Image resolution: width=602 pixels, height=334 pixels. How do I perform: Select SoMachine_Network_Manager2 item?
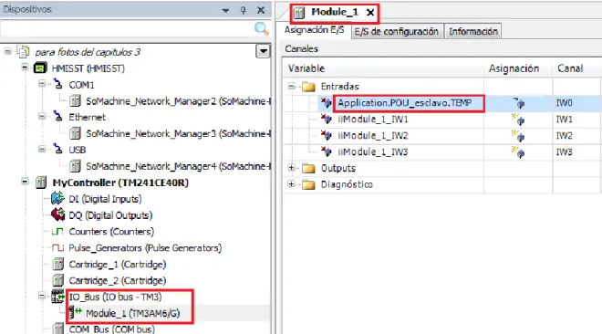point(178,101)
